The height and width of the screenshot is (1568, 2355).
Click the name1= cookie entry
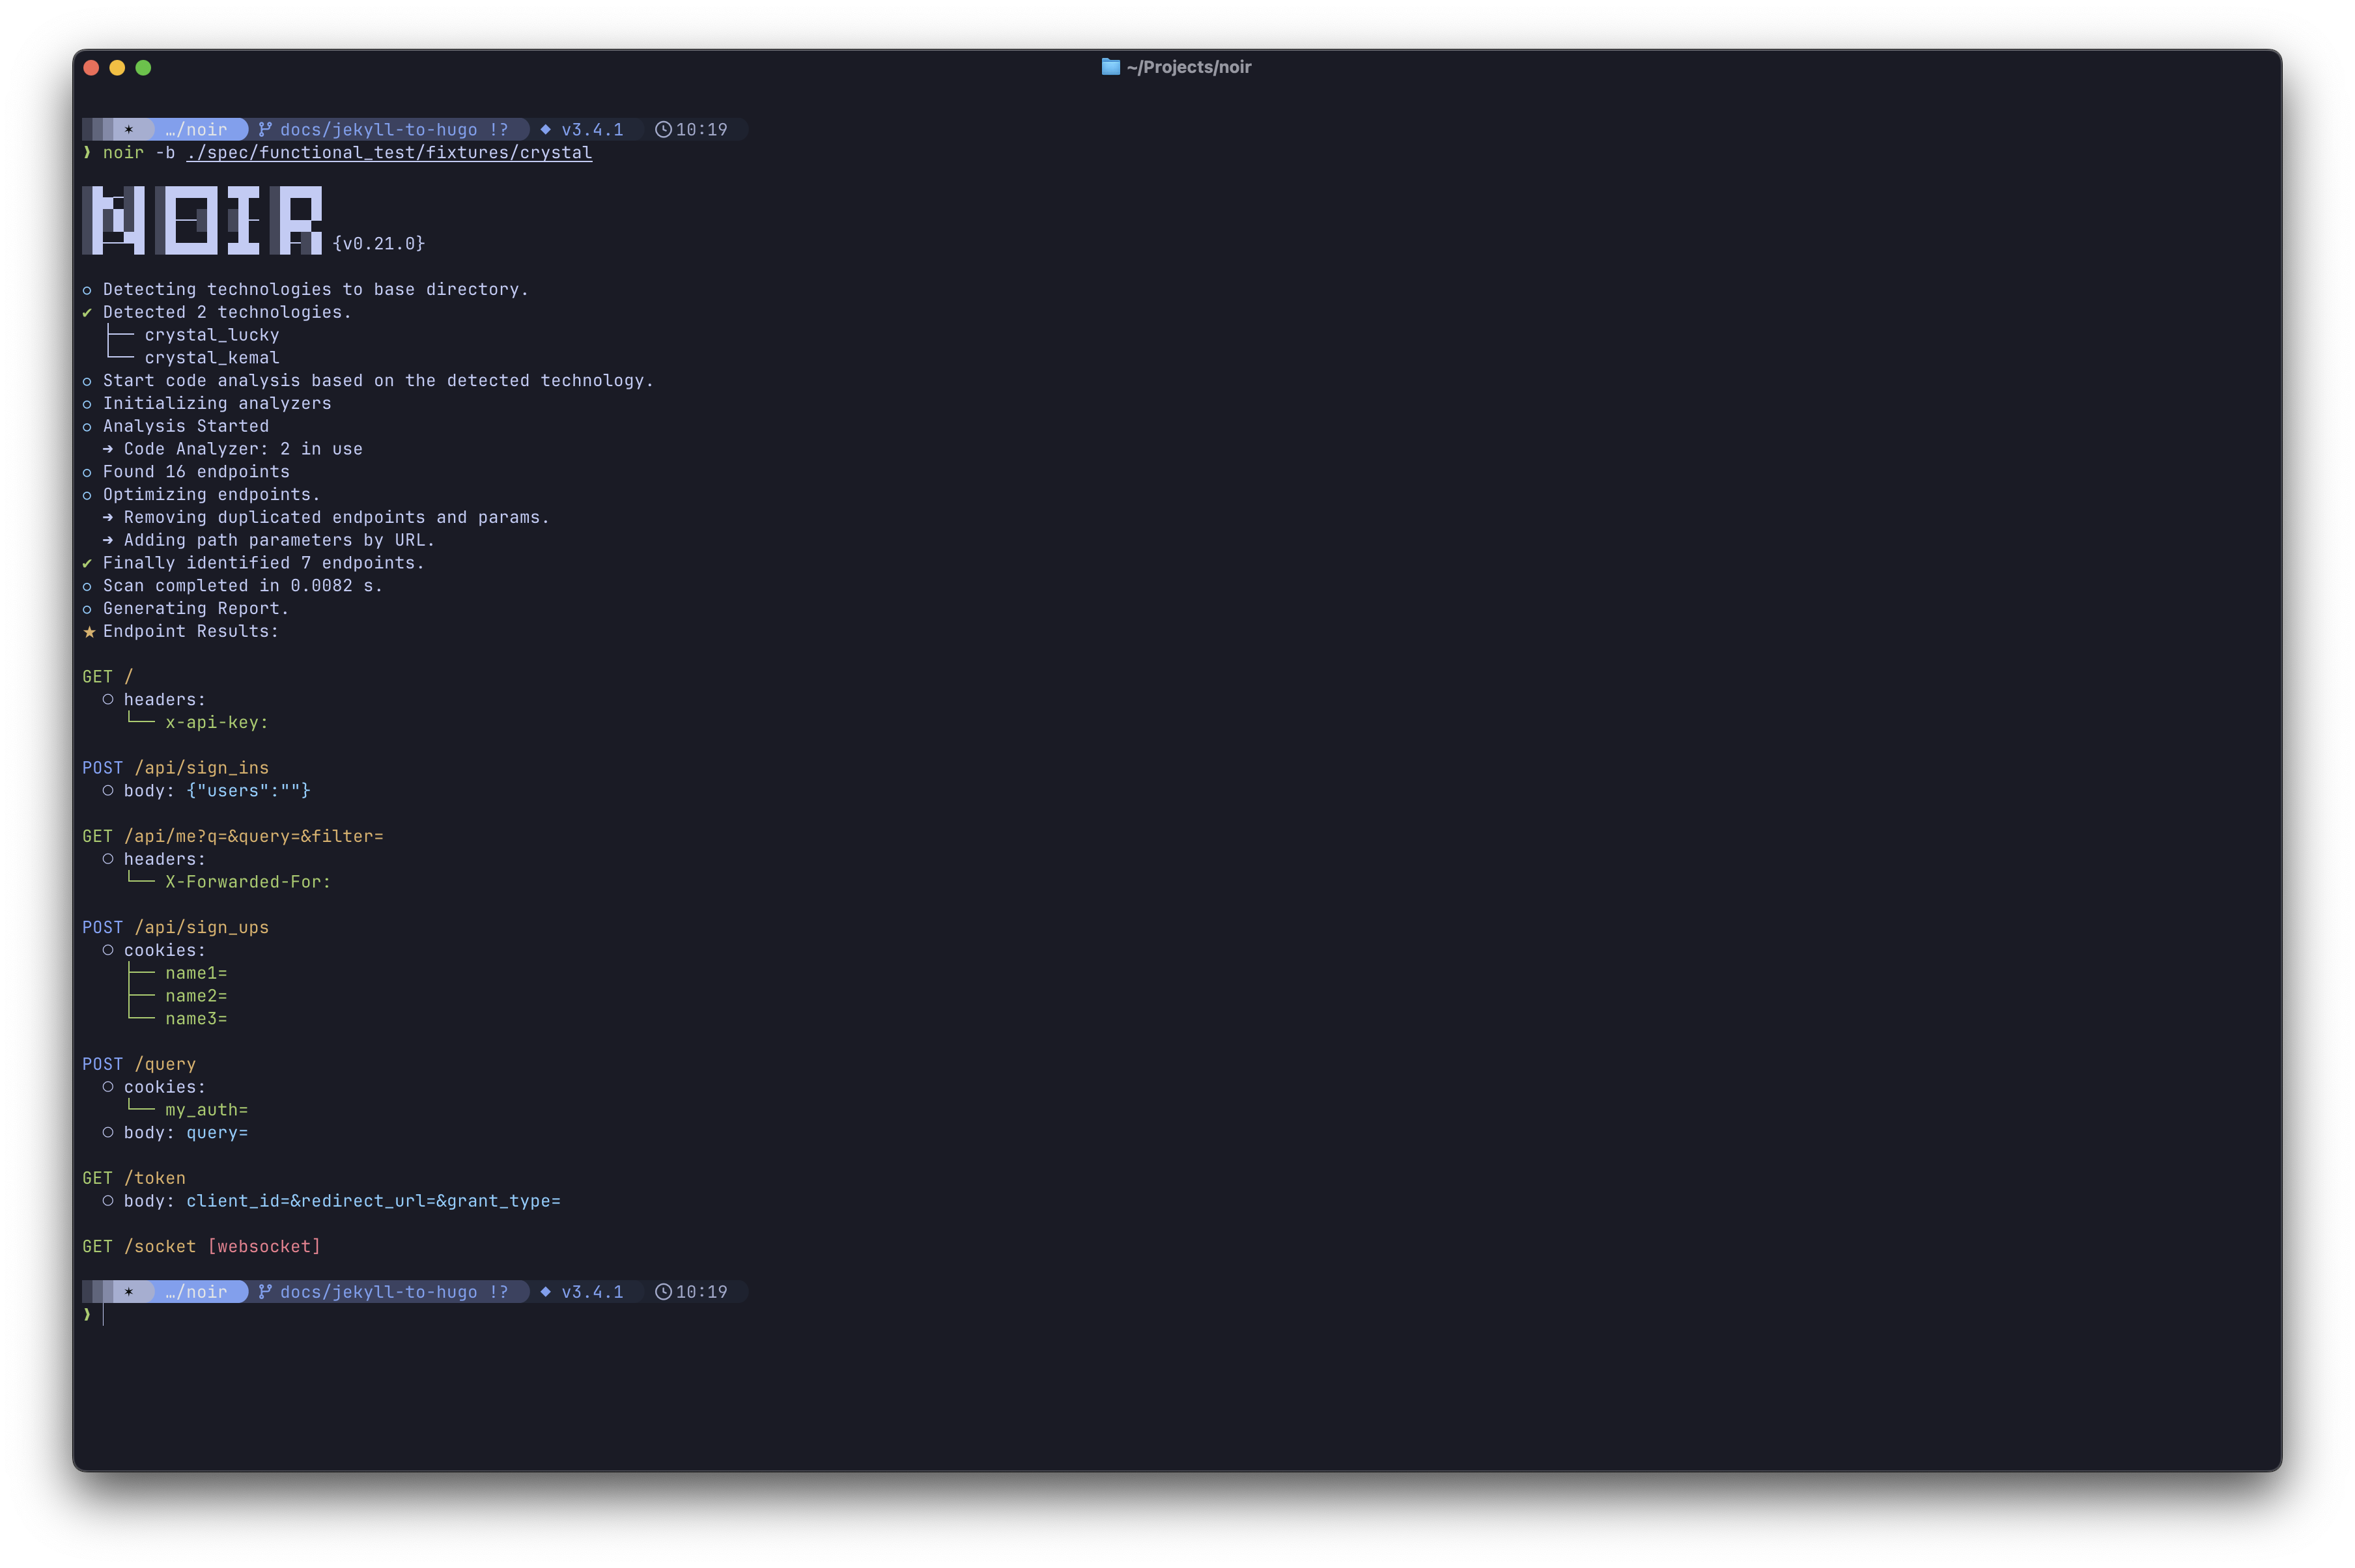tap(196, 973)
